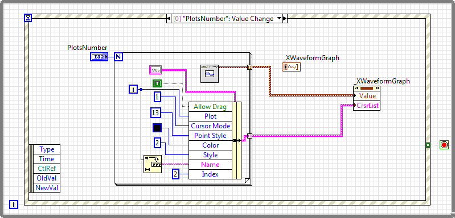Click the CtlRef event data node item
Viewport: 455px width, 218px height.
click(x=47, y=168)
